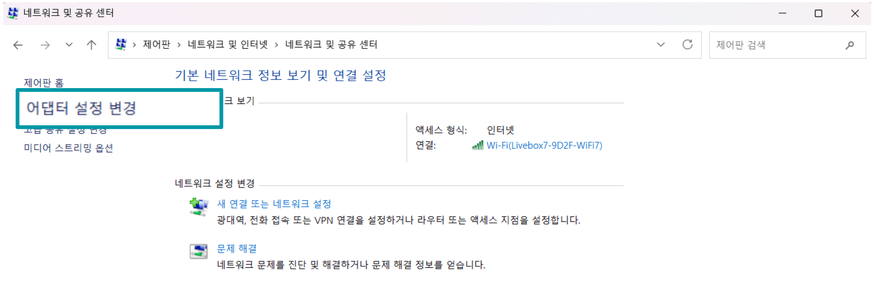Screen dimensions: 875x300
Task: Click the search magnifier icon
Action: point(849,45)
